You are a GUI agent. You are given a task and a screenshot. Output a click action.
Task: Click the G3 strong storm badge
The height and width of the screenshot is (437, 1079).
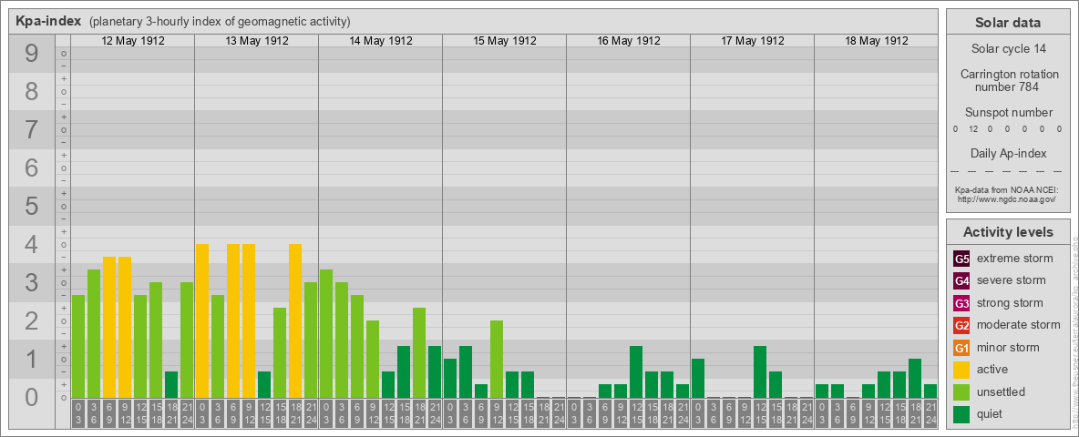pos(961,303)
